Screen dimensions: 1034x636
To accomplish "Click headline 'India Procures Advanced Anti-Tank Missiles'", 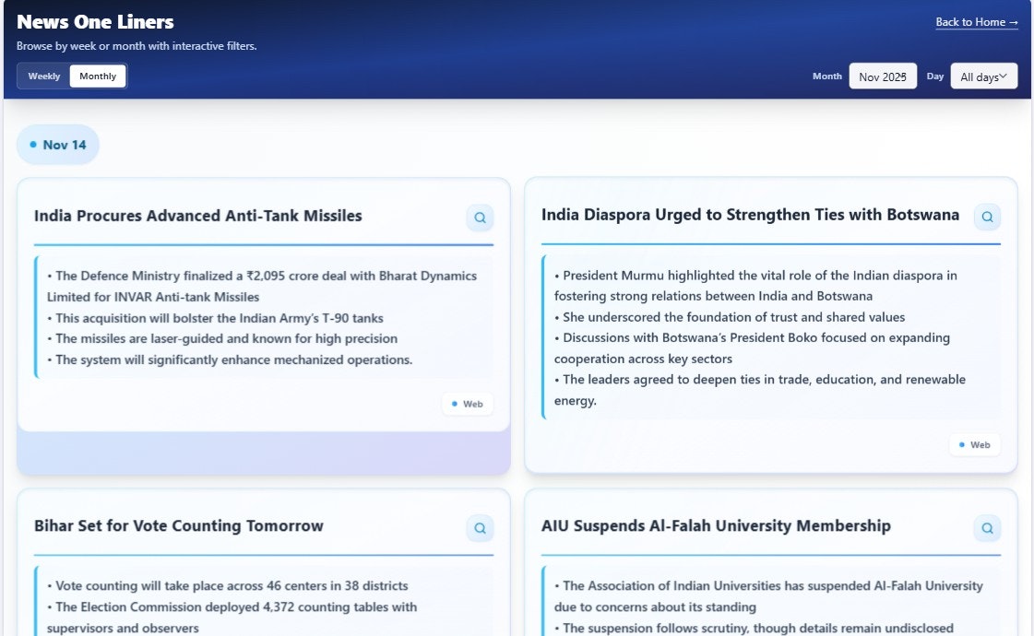I will pos(197,216).
